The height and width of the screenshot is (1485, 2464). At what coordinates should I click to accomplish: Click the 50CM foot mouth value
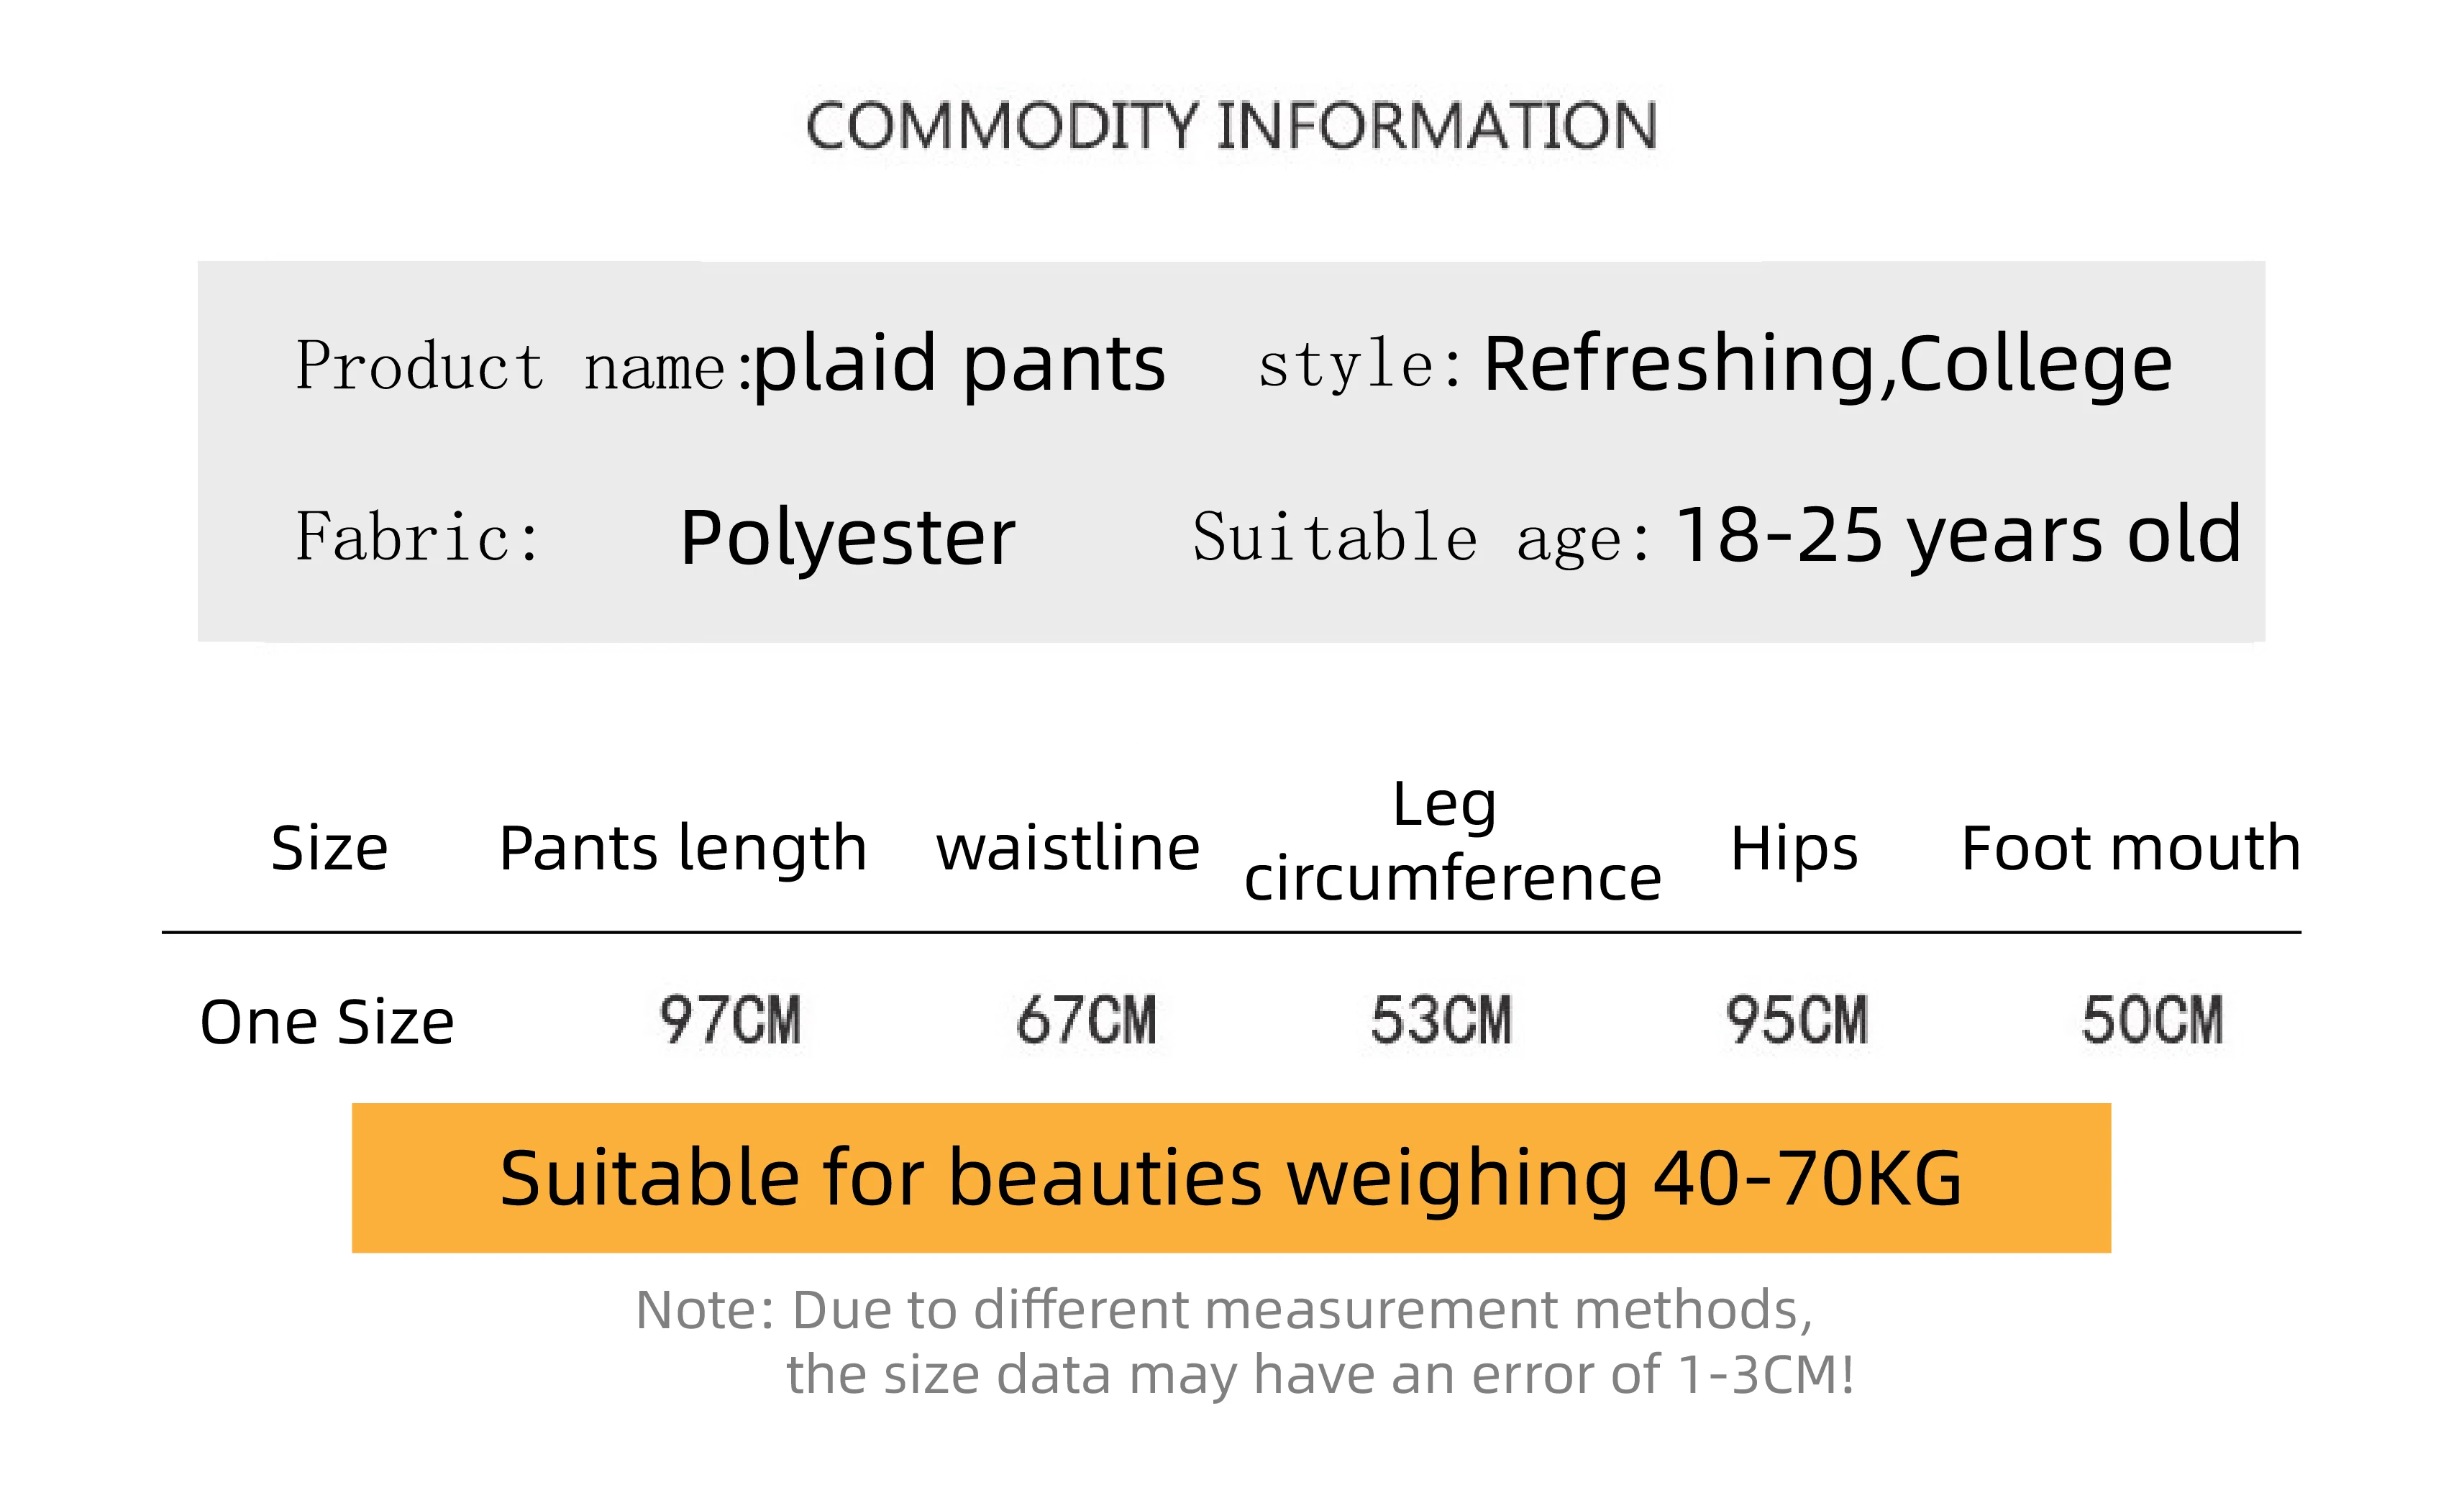(x=2153, y=1020)
